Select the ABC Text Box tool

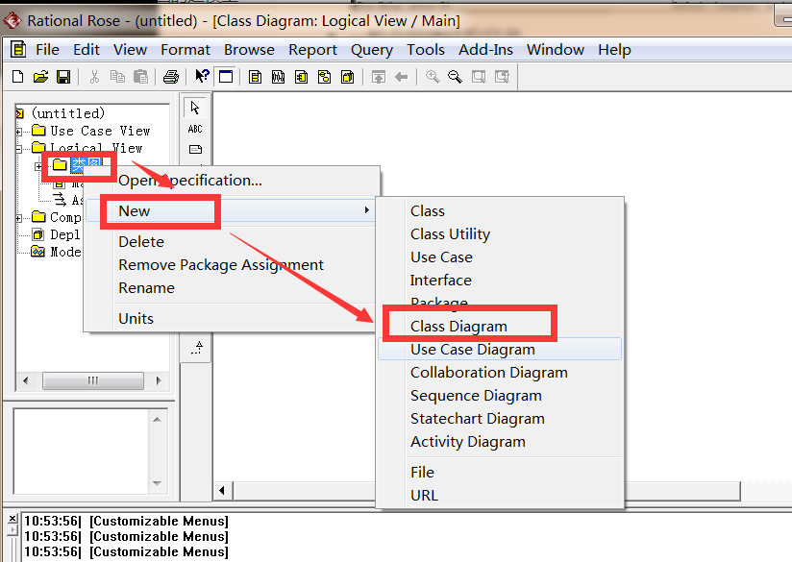[x=196, y=129]
